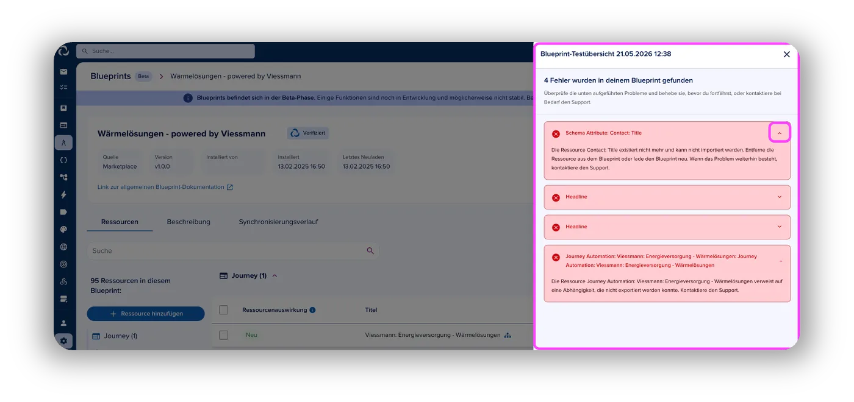Click '4 Fehler wurden in deinem Blueprint gefunden'
The width and height of the screenshot is (854, 402).
[619, 80]
